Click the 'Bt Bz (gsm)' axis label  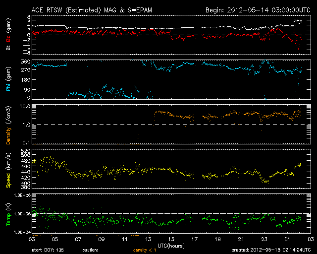[8, 35]
